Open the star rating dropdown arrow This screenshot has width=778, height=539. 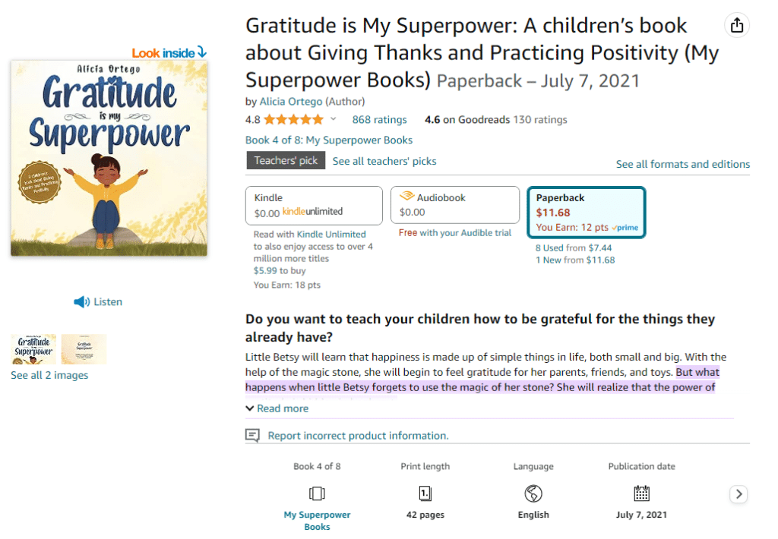pos(333,119)
